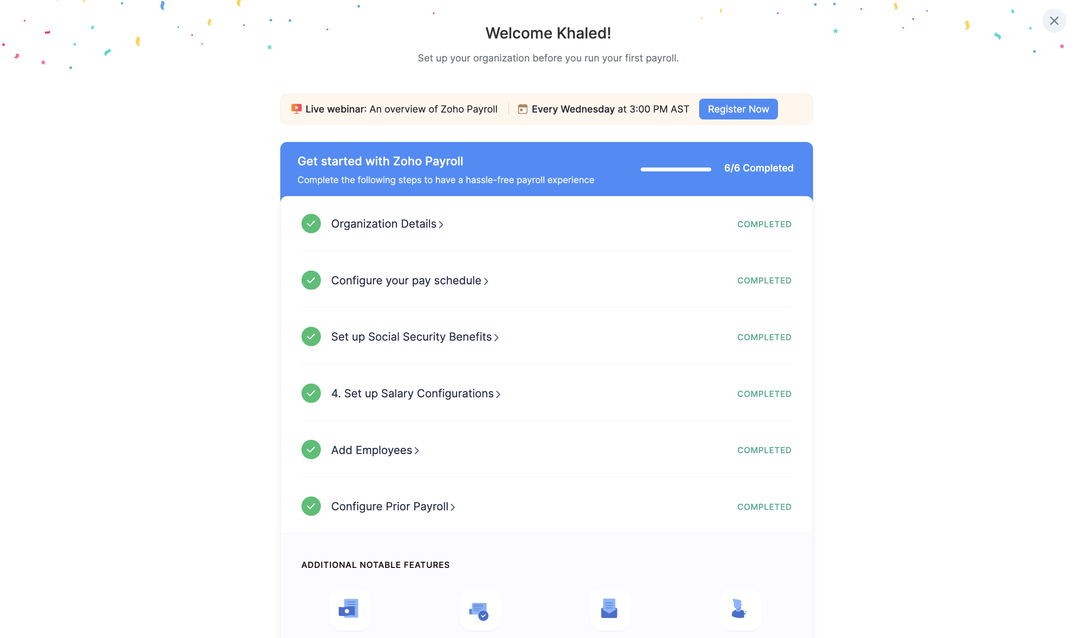1076x638 pixels.
Task: Click the calendar icon beside Every Wednesday
Action: (523, 109)
